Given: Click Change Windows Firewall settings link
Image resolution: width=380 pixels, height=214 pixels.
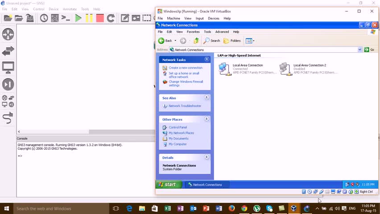Looking at the screenshot, I should [x=186, y=83].
